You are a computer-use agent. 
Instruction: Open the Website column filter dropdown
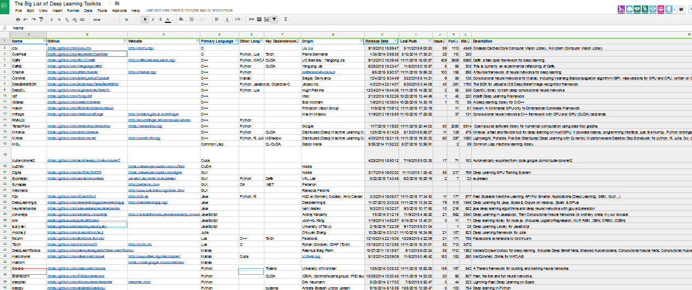197,41
